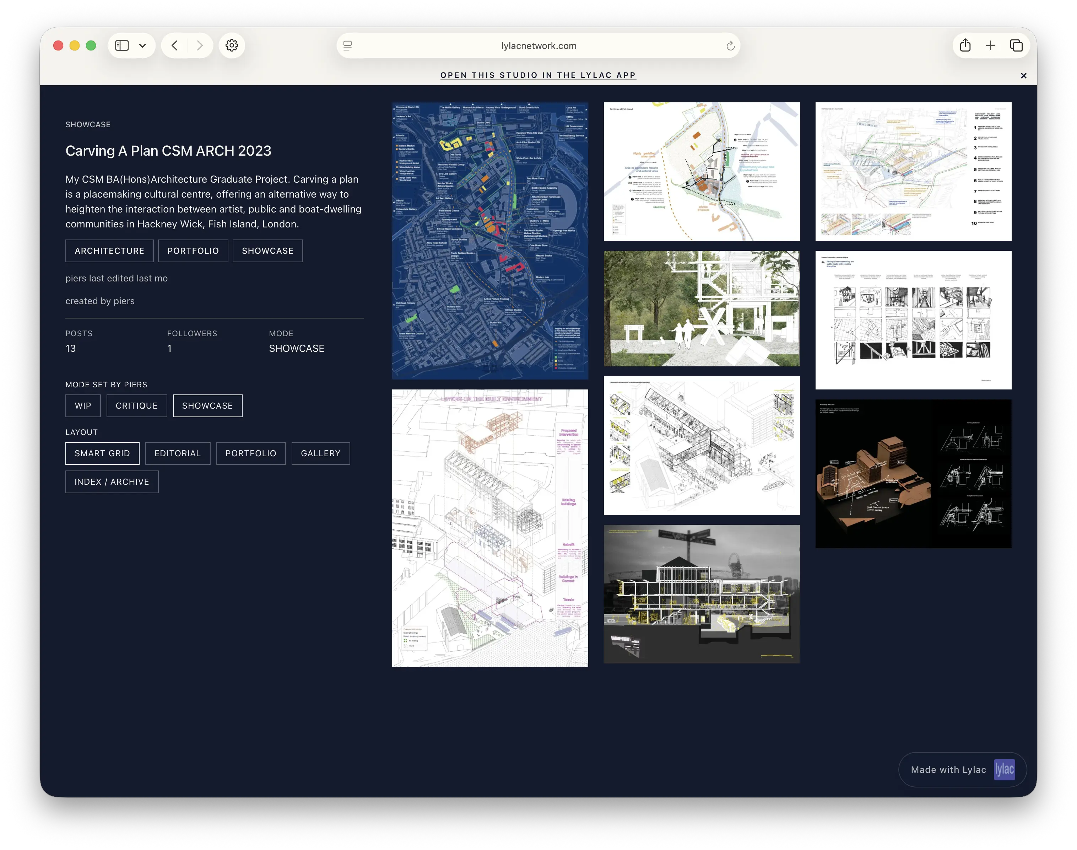This screenshot has width=1077, height=850.
Task: Open a new browser tab
Action: click(991, 45)
